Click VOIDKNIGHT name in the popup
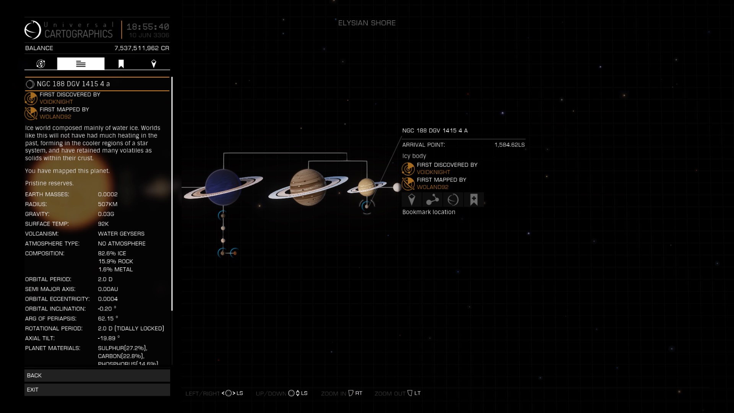734x413 pixels. 434,172
